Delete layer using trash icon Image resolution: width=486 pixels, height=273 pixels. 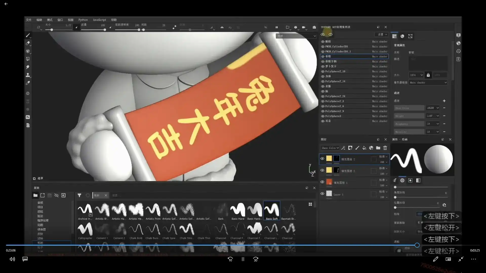pyautogui.click(x=385, y=148)
